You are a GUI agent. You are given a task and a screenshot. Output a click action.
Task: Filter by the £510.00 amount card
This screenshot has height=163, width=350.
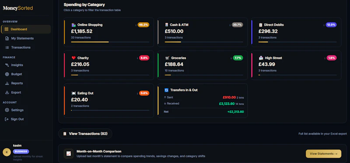203,32
